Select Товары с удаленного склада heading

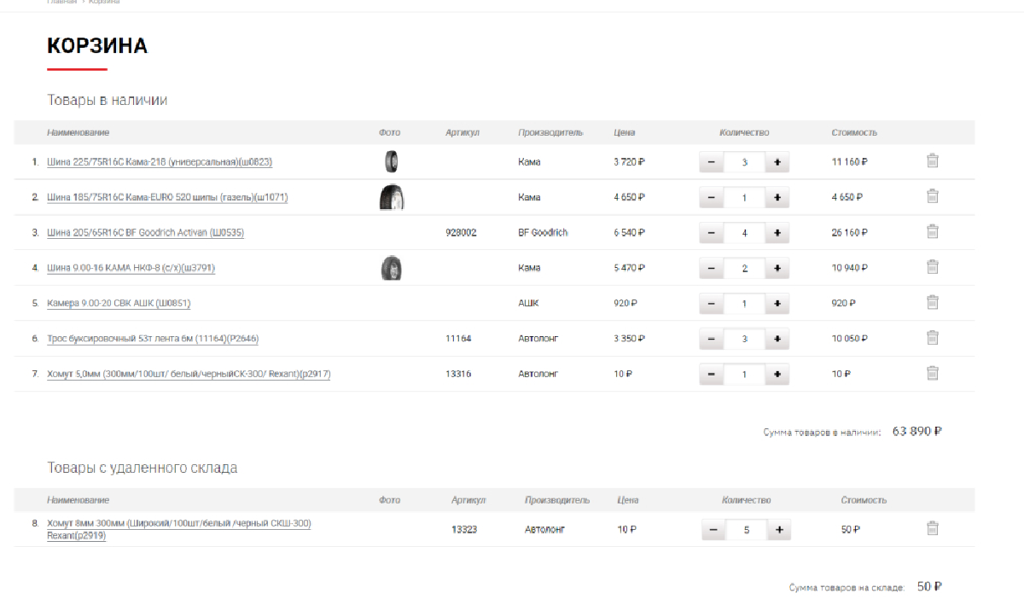(143, 468)
